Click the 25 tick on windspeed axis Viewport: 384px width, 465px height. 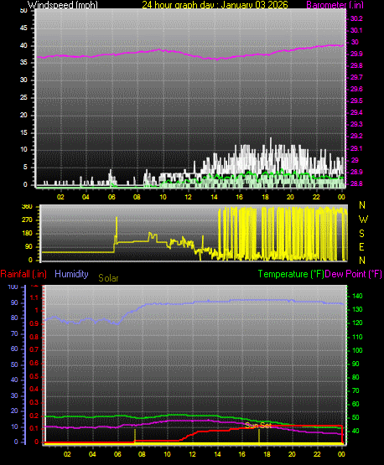[23, 97]
